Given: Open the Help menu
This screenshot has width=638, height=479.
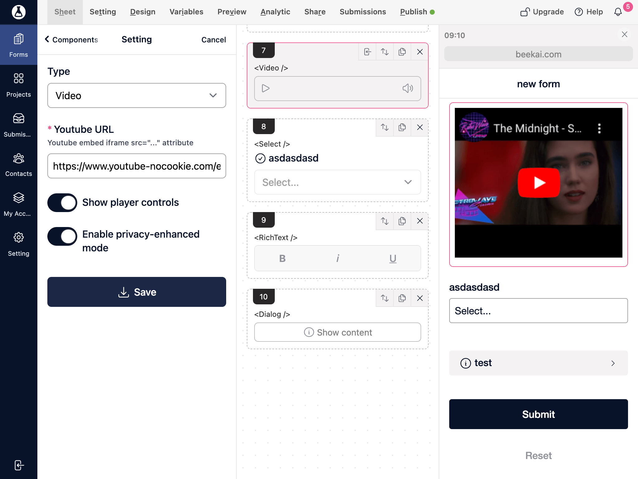Looking at the screenshot, I should (x=588, y=12).
